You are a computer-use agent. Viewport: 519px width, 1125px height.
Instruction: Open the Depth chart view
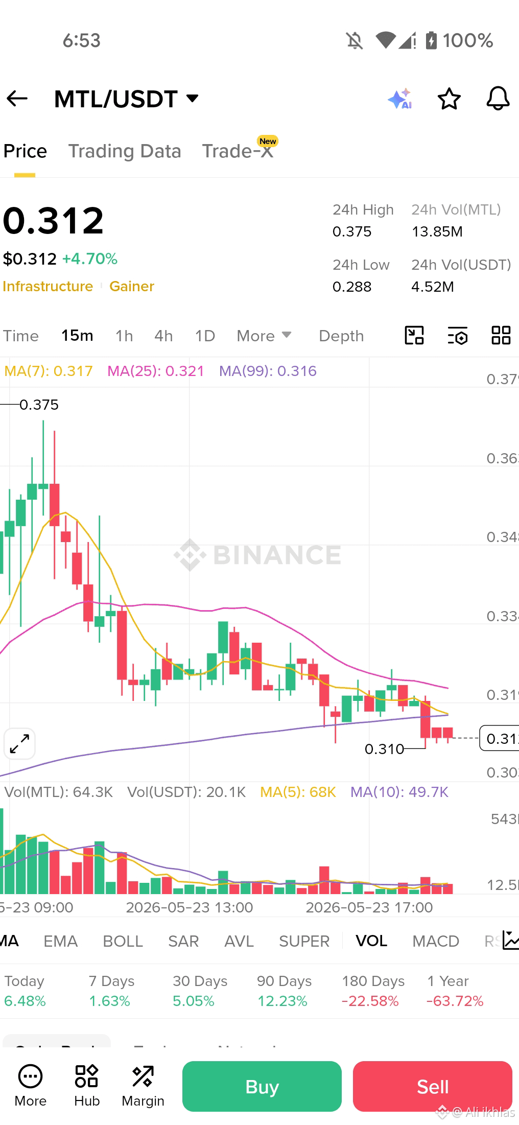coord(341,336)
